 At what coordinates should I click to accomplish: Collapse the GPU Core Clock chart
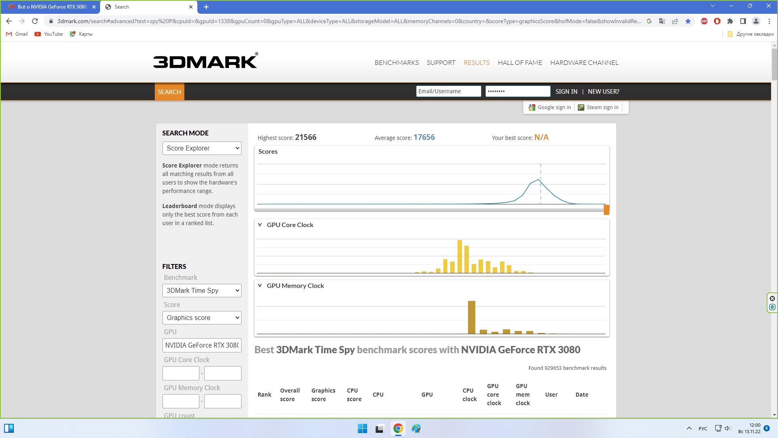coord(260,225)
